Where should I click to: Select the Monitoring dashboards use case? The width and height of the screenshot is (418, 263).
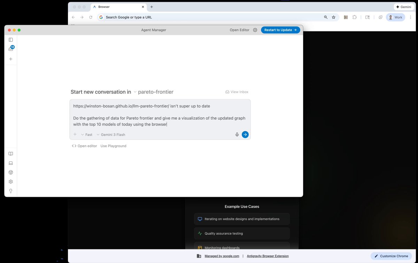(242, 246)
